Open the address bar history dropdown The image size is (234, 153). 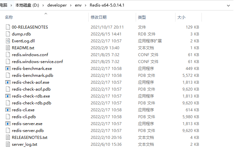click(228, 6)
